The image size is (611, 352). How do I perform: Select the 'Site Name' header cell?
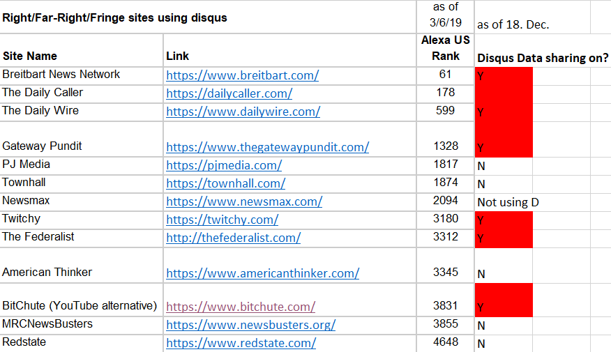tap(82, 50)
